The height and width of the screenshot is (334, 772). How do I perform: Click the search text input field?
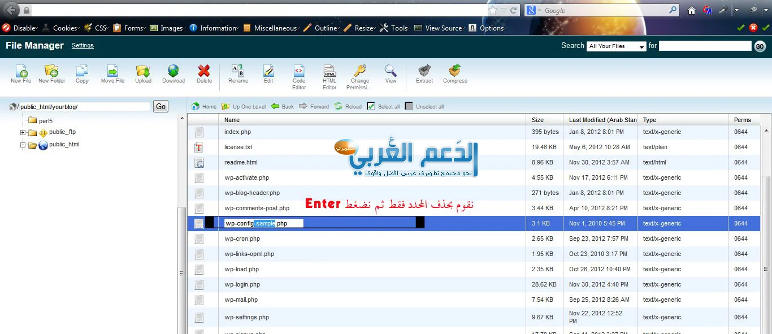(x=705, y=46)
